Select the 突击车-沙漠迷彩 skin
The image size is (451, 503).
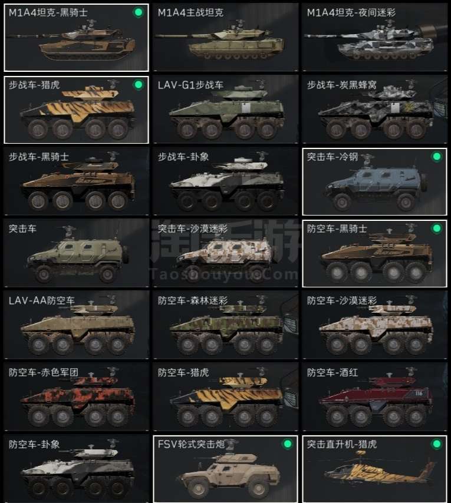coord(225,253)
